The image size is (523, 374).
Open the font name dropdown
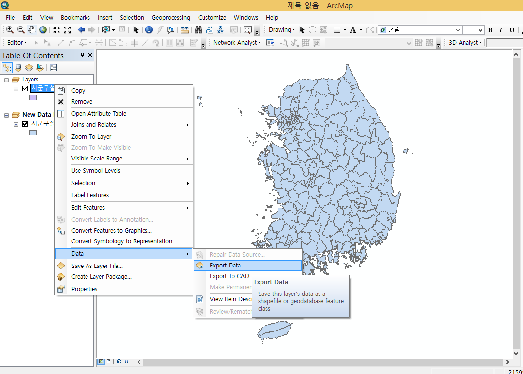coord(458,30)
